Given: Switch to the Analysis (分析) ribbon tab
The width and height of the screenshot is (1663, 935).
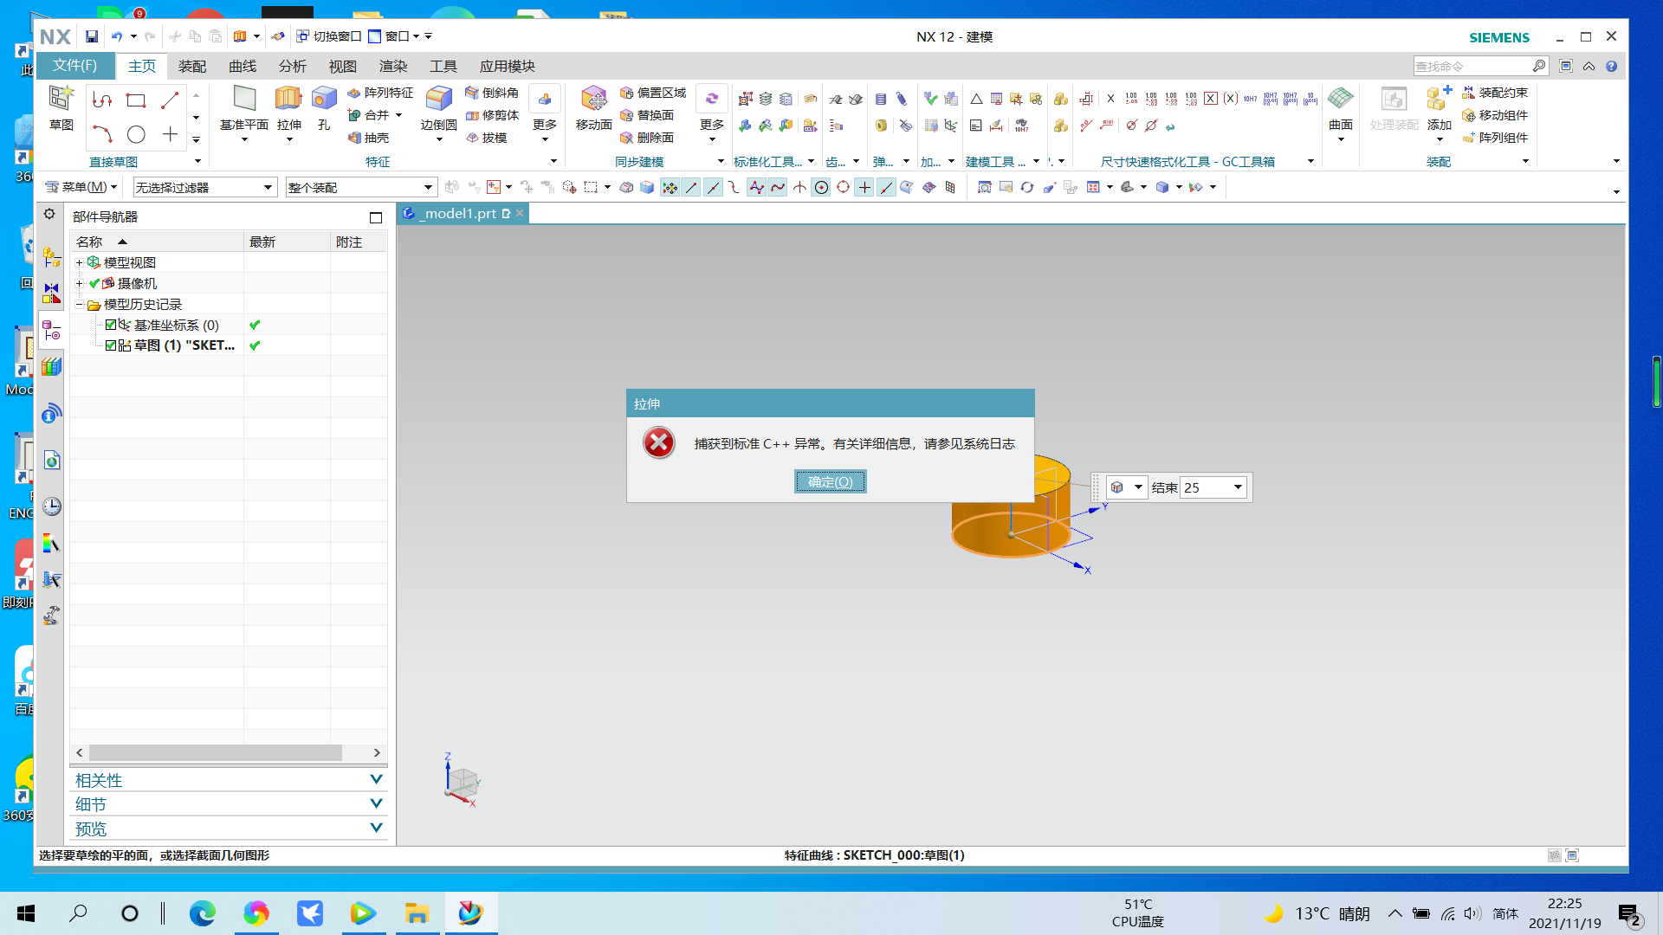Looking at the screenshot, I should click(293, 67).
